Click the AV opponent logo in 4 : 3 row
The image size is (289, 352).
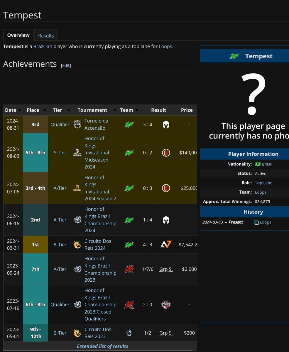[166, 245]
